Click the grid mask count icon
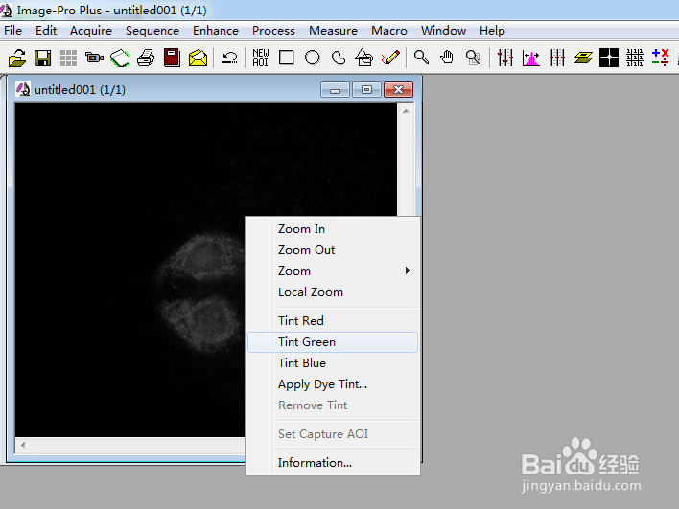This screenshot has height=509, width=679. tap(635, 58)
